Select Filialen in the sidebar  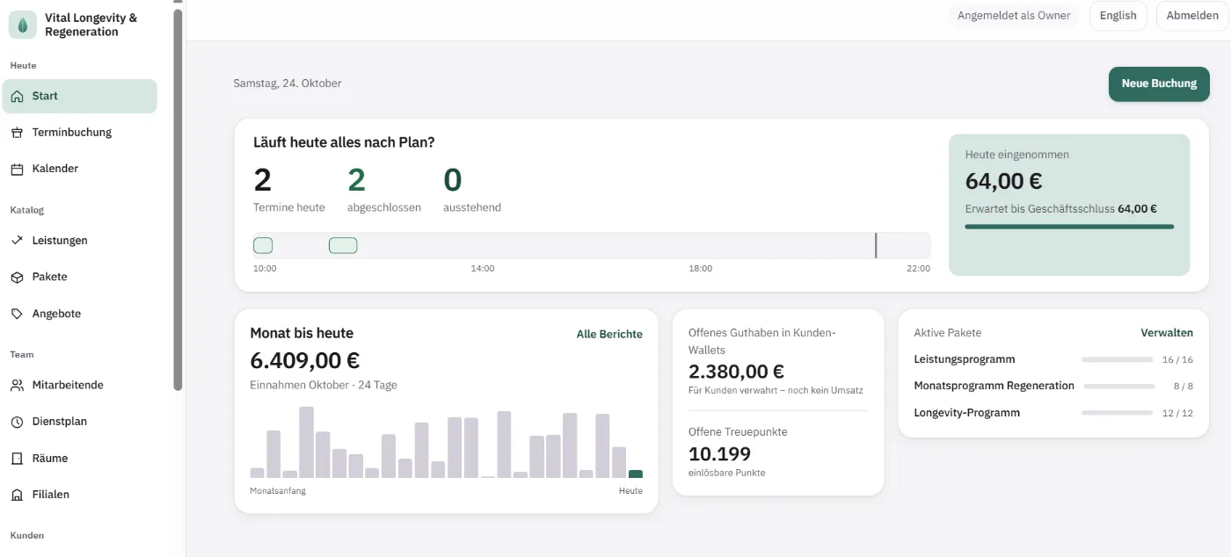click(x=79, y=495)
